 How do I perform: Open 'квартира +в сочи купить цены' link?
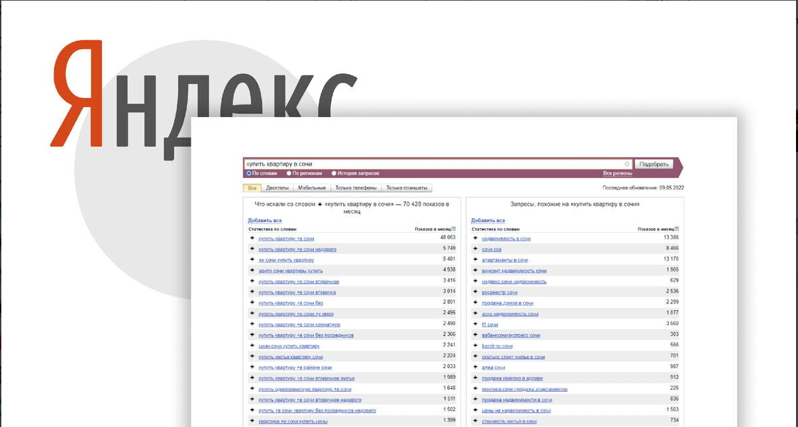[293, 421]
